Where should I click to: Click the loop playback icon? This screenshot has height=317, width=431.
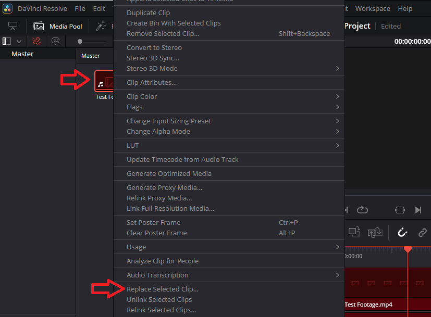click(x=362, y=210)
